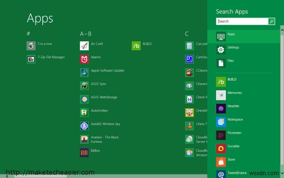Launch Apple Software Update icon
284x178 pixels.
click(x=84, y=73)
